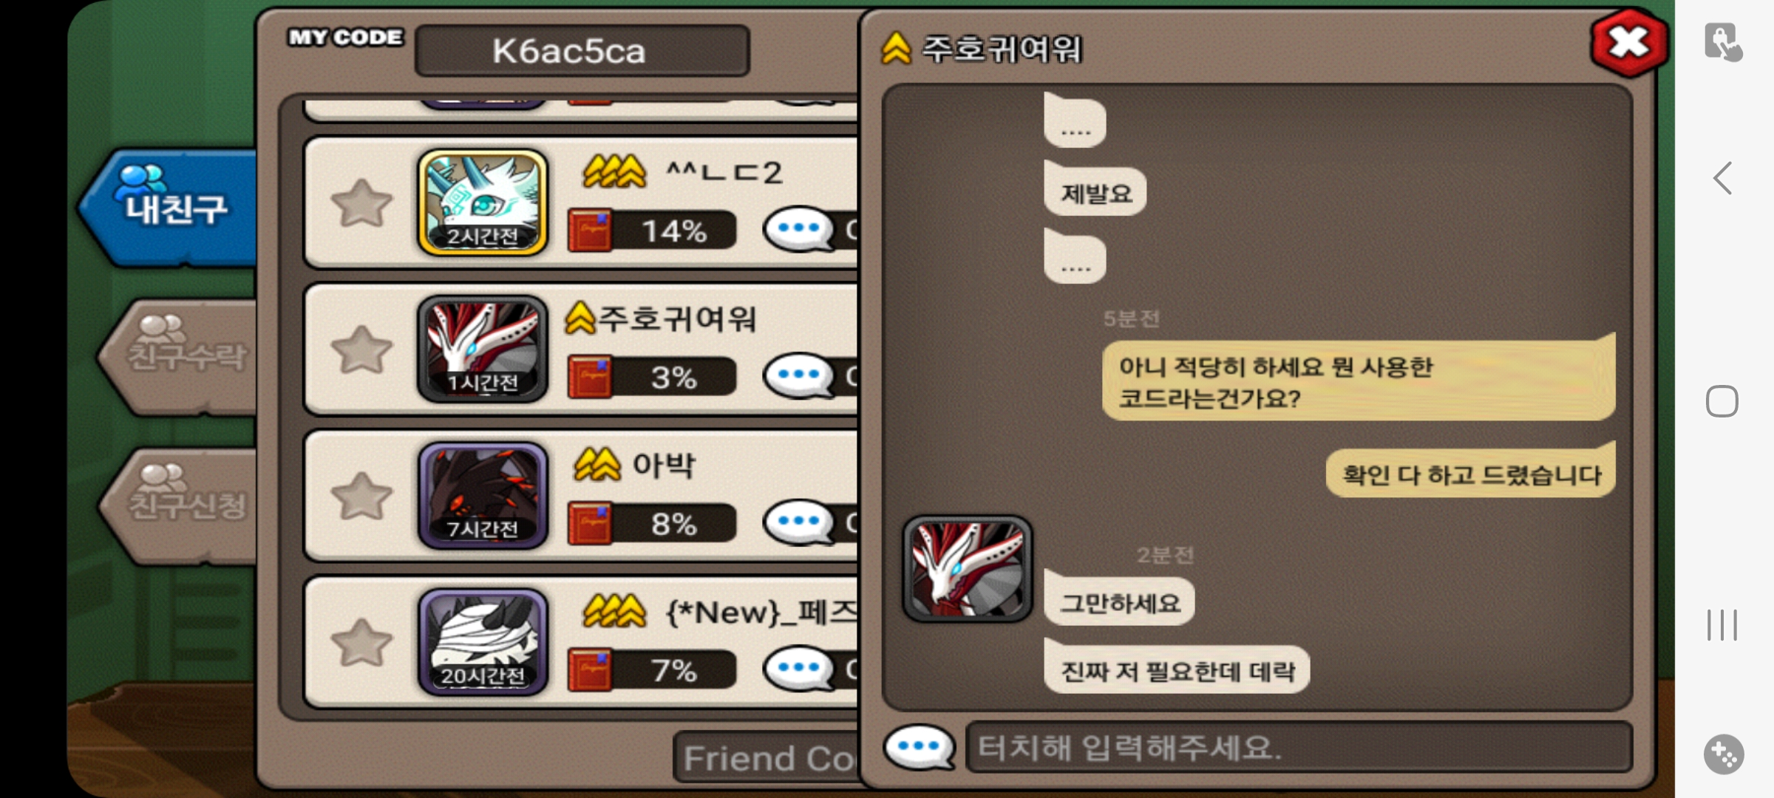Select dark dragon avatar marked 7시간전
Image resolution: width=1774 pixels, height=798 pixels.
coord(483,495)
